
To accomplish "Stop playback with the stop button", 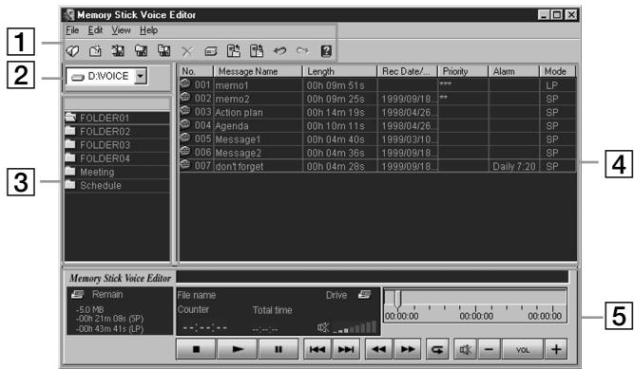I will [x=196, y=349].
